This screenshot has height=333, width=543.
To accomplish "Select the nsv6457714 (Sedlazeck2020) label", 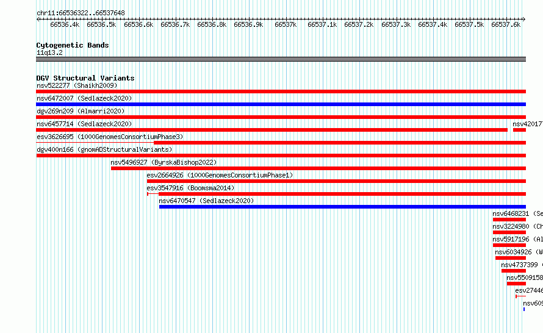I will pyautogui.click(x=84, y=124).
